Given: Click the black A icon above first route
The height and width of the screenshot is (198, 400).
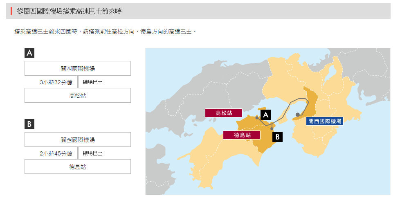Looking at the screenshot, I should pos(29,53).
